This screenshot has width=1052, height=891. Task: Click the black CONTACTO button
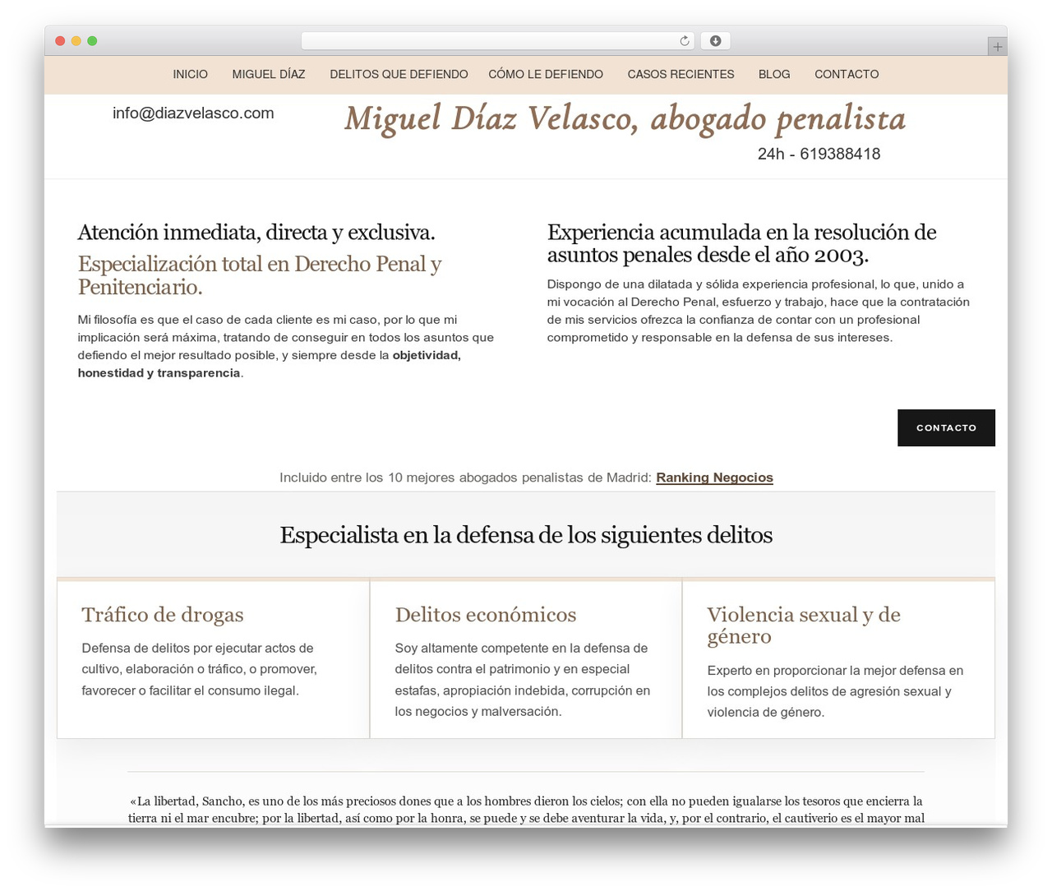click(946, 427)
